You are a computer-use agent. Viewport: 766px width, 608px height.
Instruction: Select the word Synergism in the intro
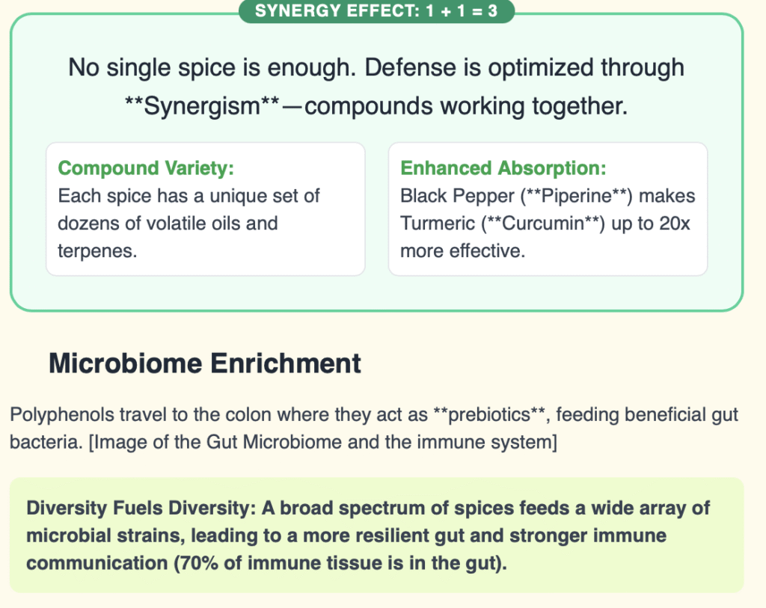[202, 105]
